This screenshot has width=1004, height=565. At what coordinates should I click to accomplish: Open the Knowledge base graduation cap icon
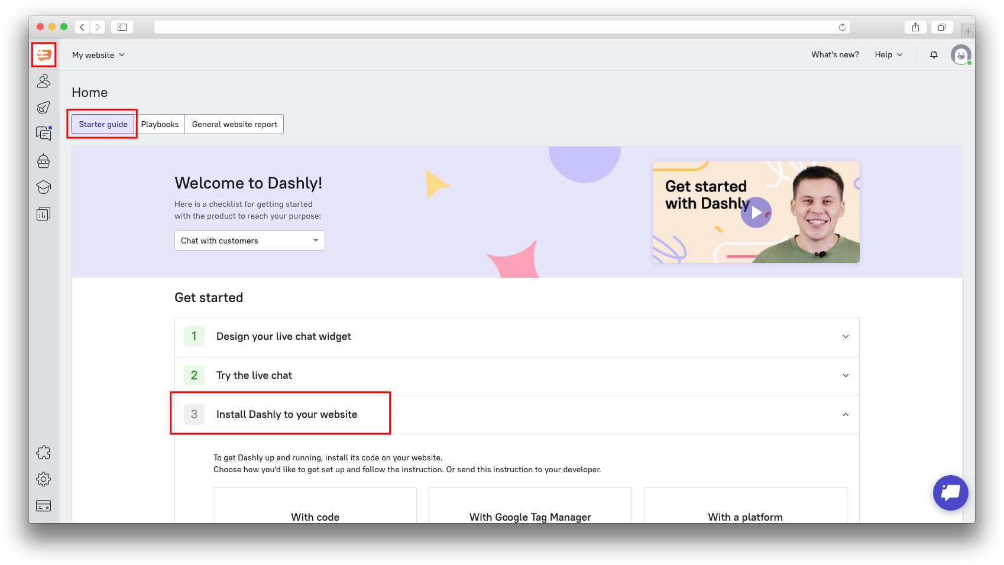[x=44, y=187]
